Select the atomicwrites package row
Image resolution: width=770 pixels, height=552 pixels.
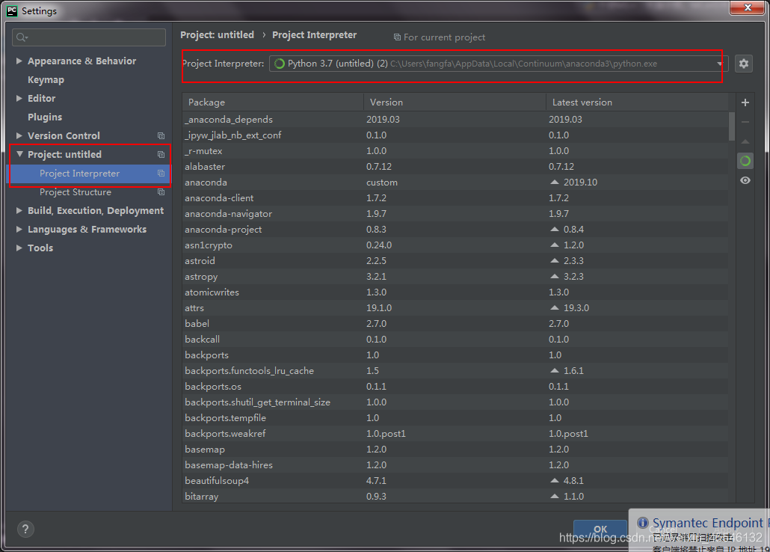coord(455,292)
